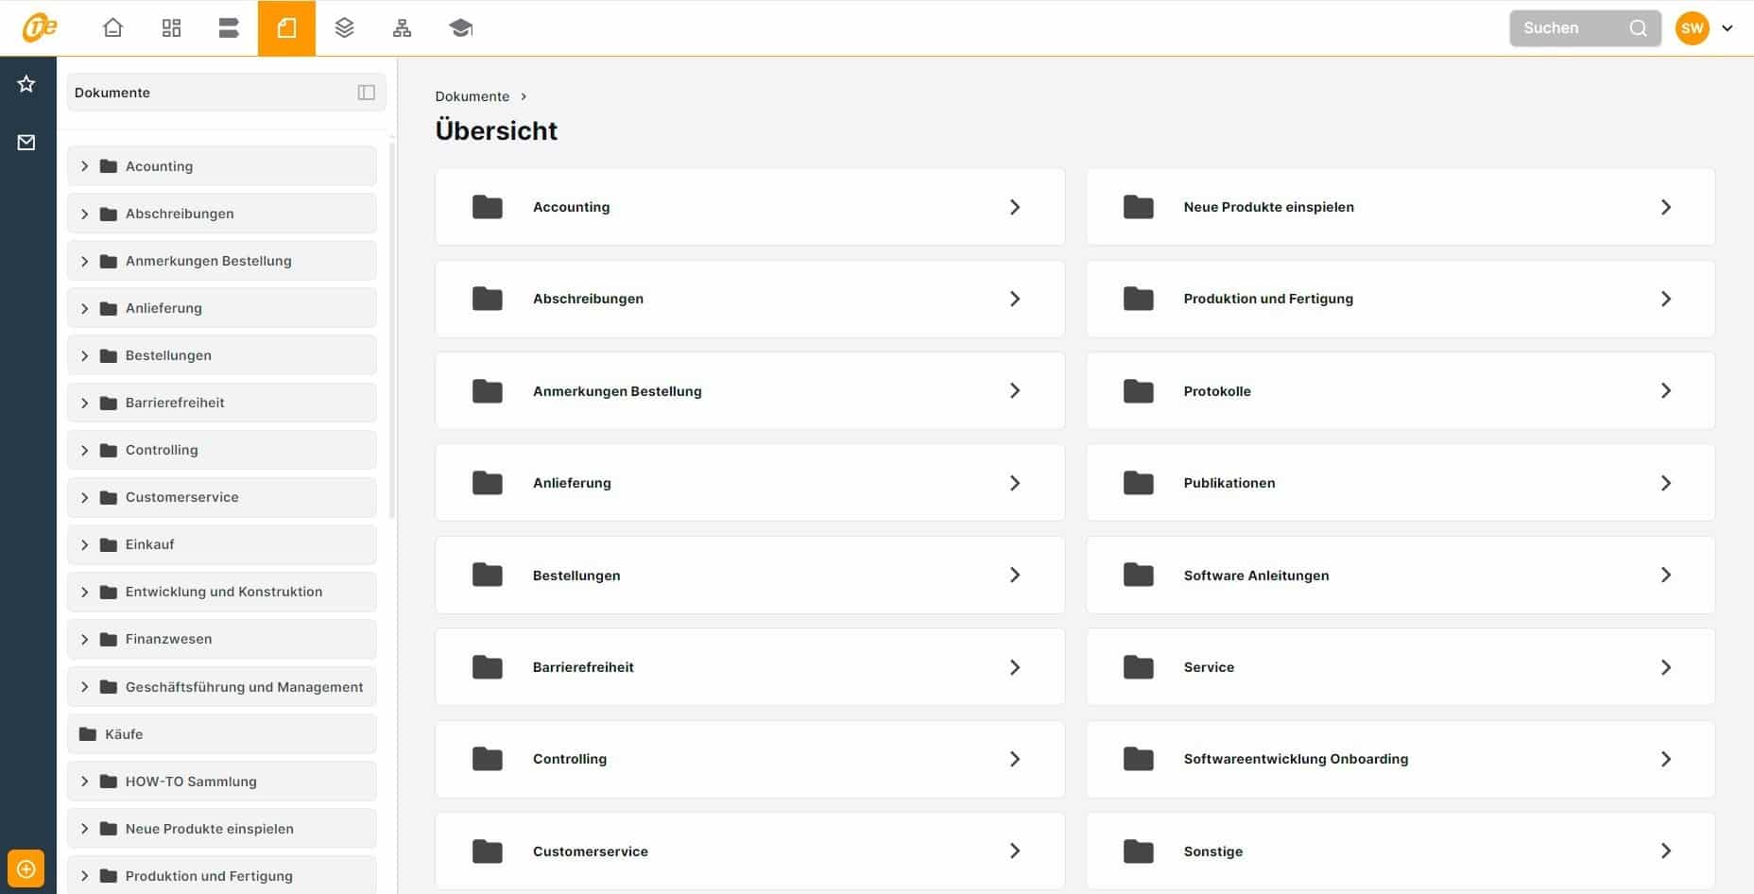The image size is (1754, 894).
Task: Click the server list navigation icon
Action: click(x=229, y=28)
